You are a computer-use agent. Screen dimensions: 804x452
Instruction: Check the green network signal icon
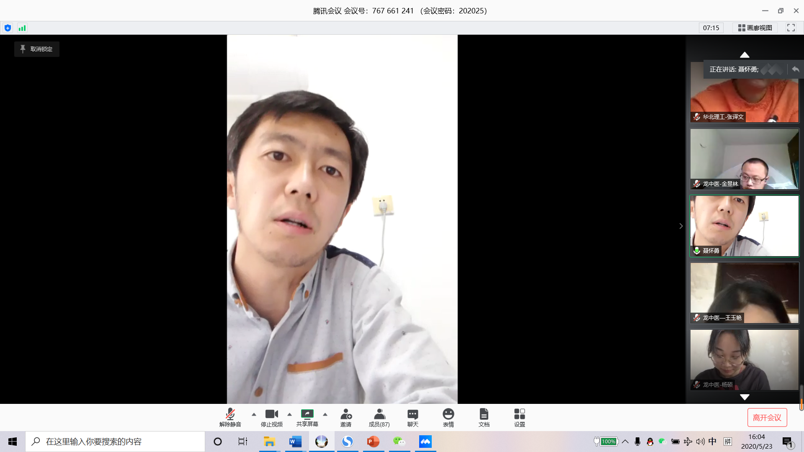(22, 28)
